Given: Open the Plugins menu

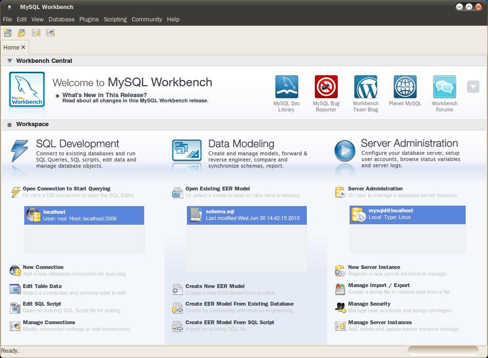Looking at the screenshot, I should pos(89,20).
